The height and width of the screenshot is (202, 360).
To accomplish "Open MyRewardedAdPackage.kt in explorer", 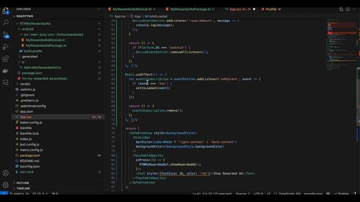I will [46, 45].
